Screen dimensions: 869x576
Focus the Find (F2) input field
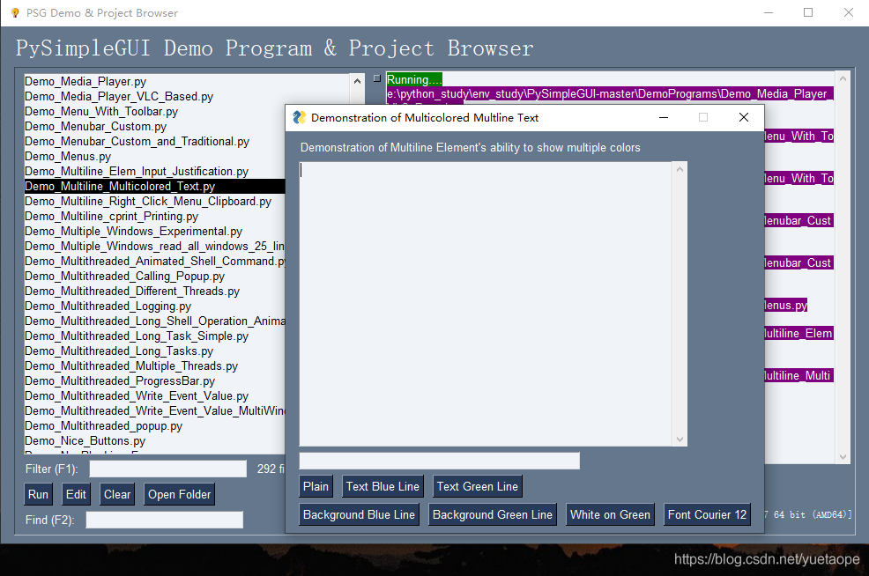(165, 520)
